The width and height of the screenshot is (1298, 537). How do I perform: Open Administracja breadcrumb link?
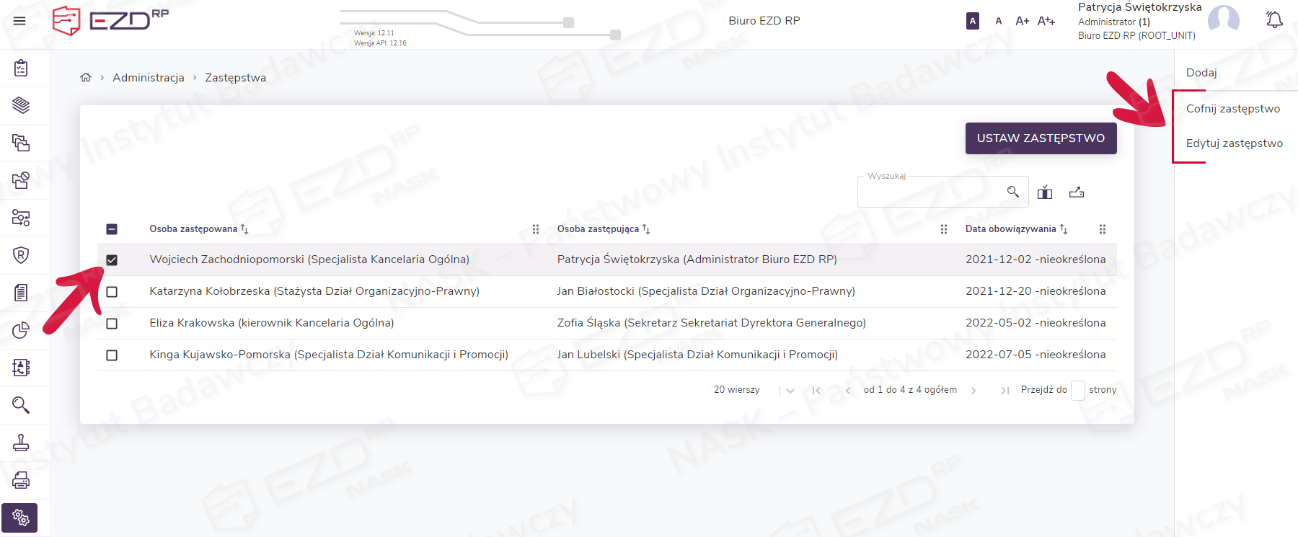click(x=149, y=78)
